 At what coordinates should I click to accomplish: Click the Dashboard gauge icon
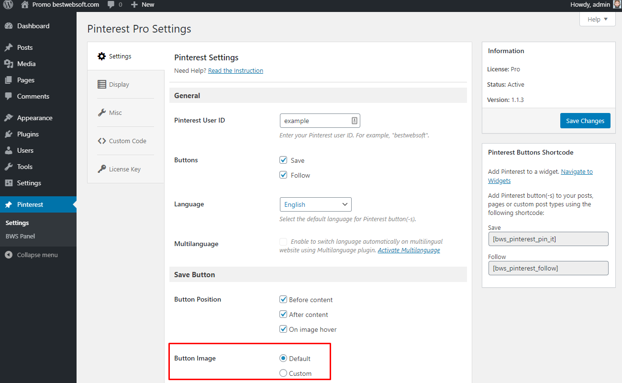coord(9,26)
